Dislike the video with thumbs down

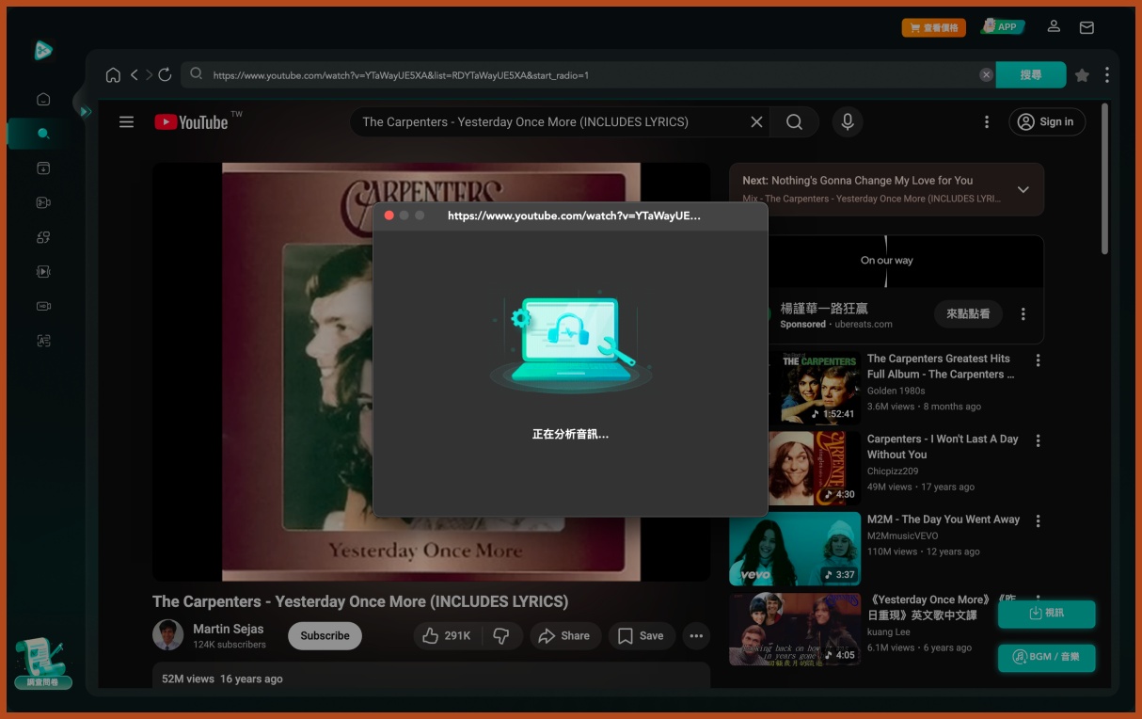pyautogui.click(x=501, y=636)
